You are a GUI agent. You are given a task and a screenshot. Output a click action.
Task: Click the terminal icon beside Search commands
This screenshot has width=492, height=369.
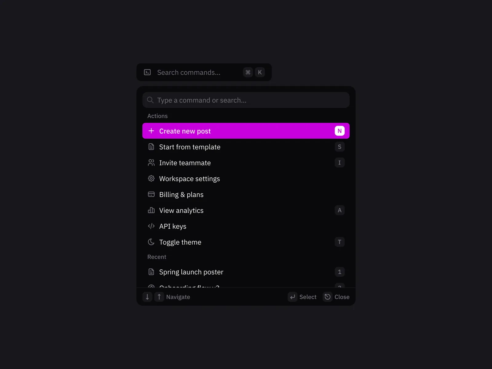point(147,72)
